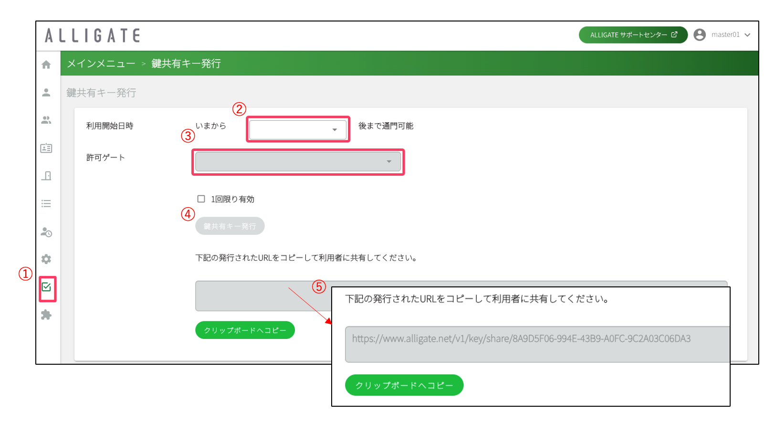The height and width of the screenshot is (422, 775).
Task: Click the master01 account avatar icon
Action: pos(700,35)
